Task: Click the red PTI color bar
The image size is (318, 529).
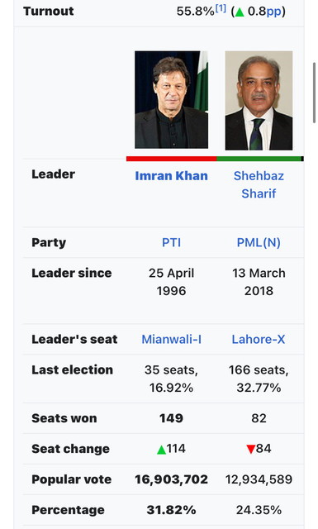Action: click(171, 159)
